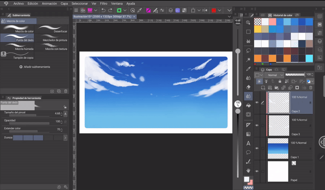This screenshot has height=190, width=325.
Task: Select the Gradient tool
Action: click(x=248, y=134)
